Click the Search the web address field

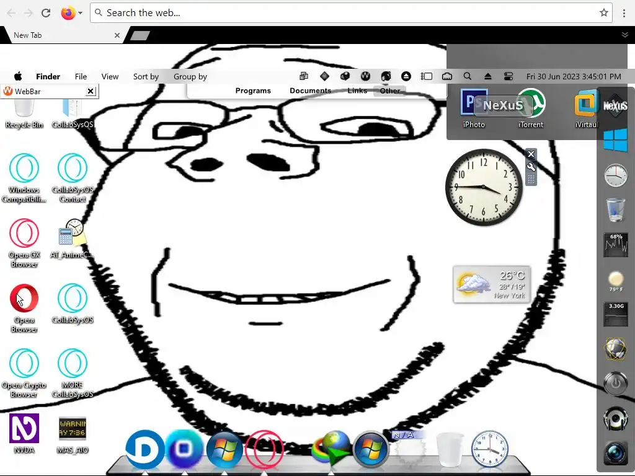pyautogui.click(x=351, y=13)
